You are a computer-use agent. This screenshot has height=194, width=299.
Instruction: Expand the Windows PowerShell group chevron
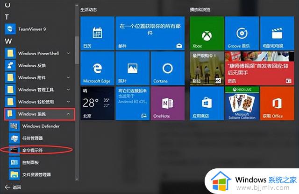pos(68,53)
